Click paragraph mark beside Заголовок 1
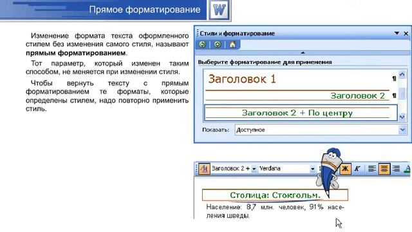412x232 pixels. [394, 79]
